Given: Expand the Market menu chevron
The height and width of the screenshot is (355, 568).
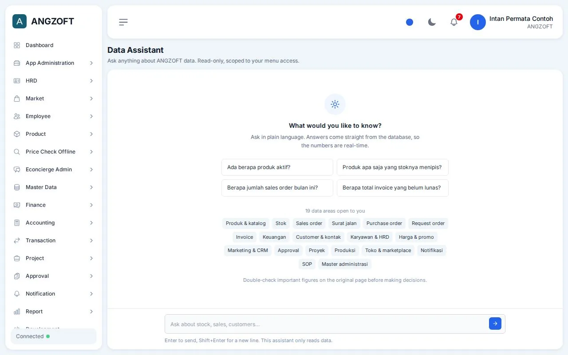Looking at the screenshot, I should point(91,99).
